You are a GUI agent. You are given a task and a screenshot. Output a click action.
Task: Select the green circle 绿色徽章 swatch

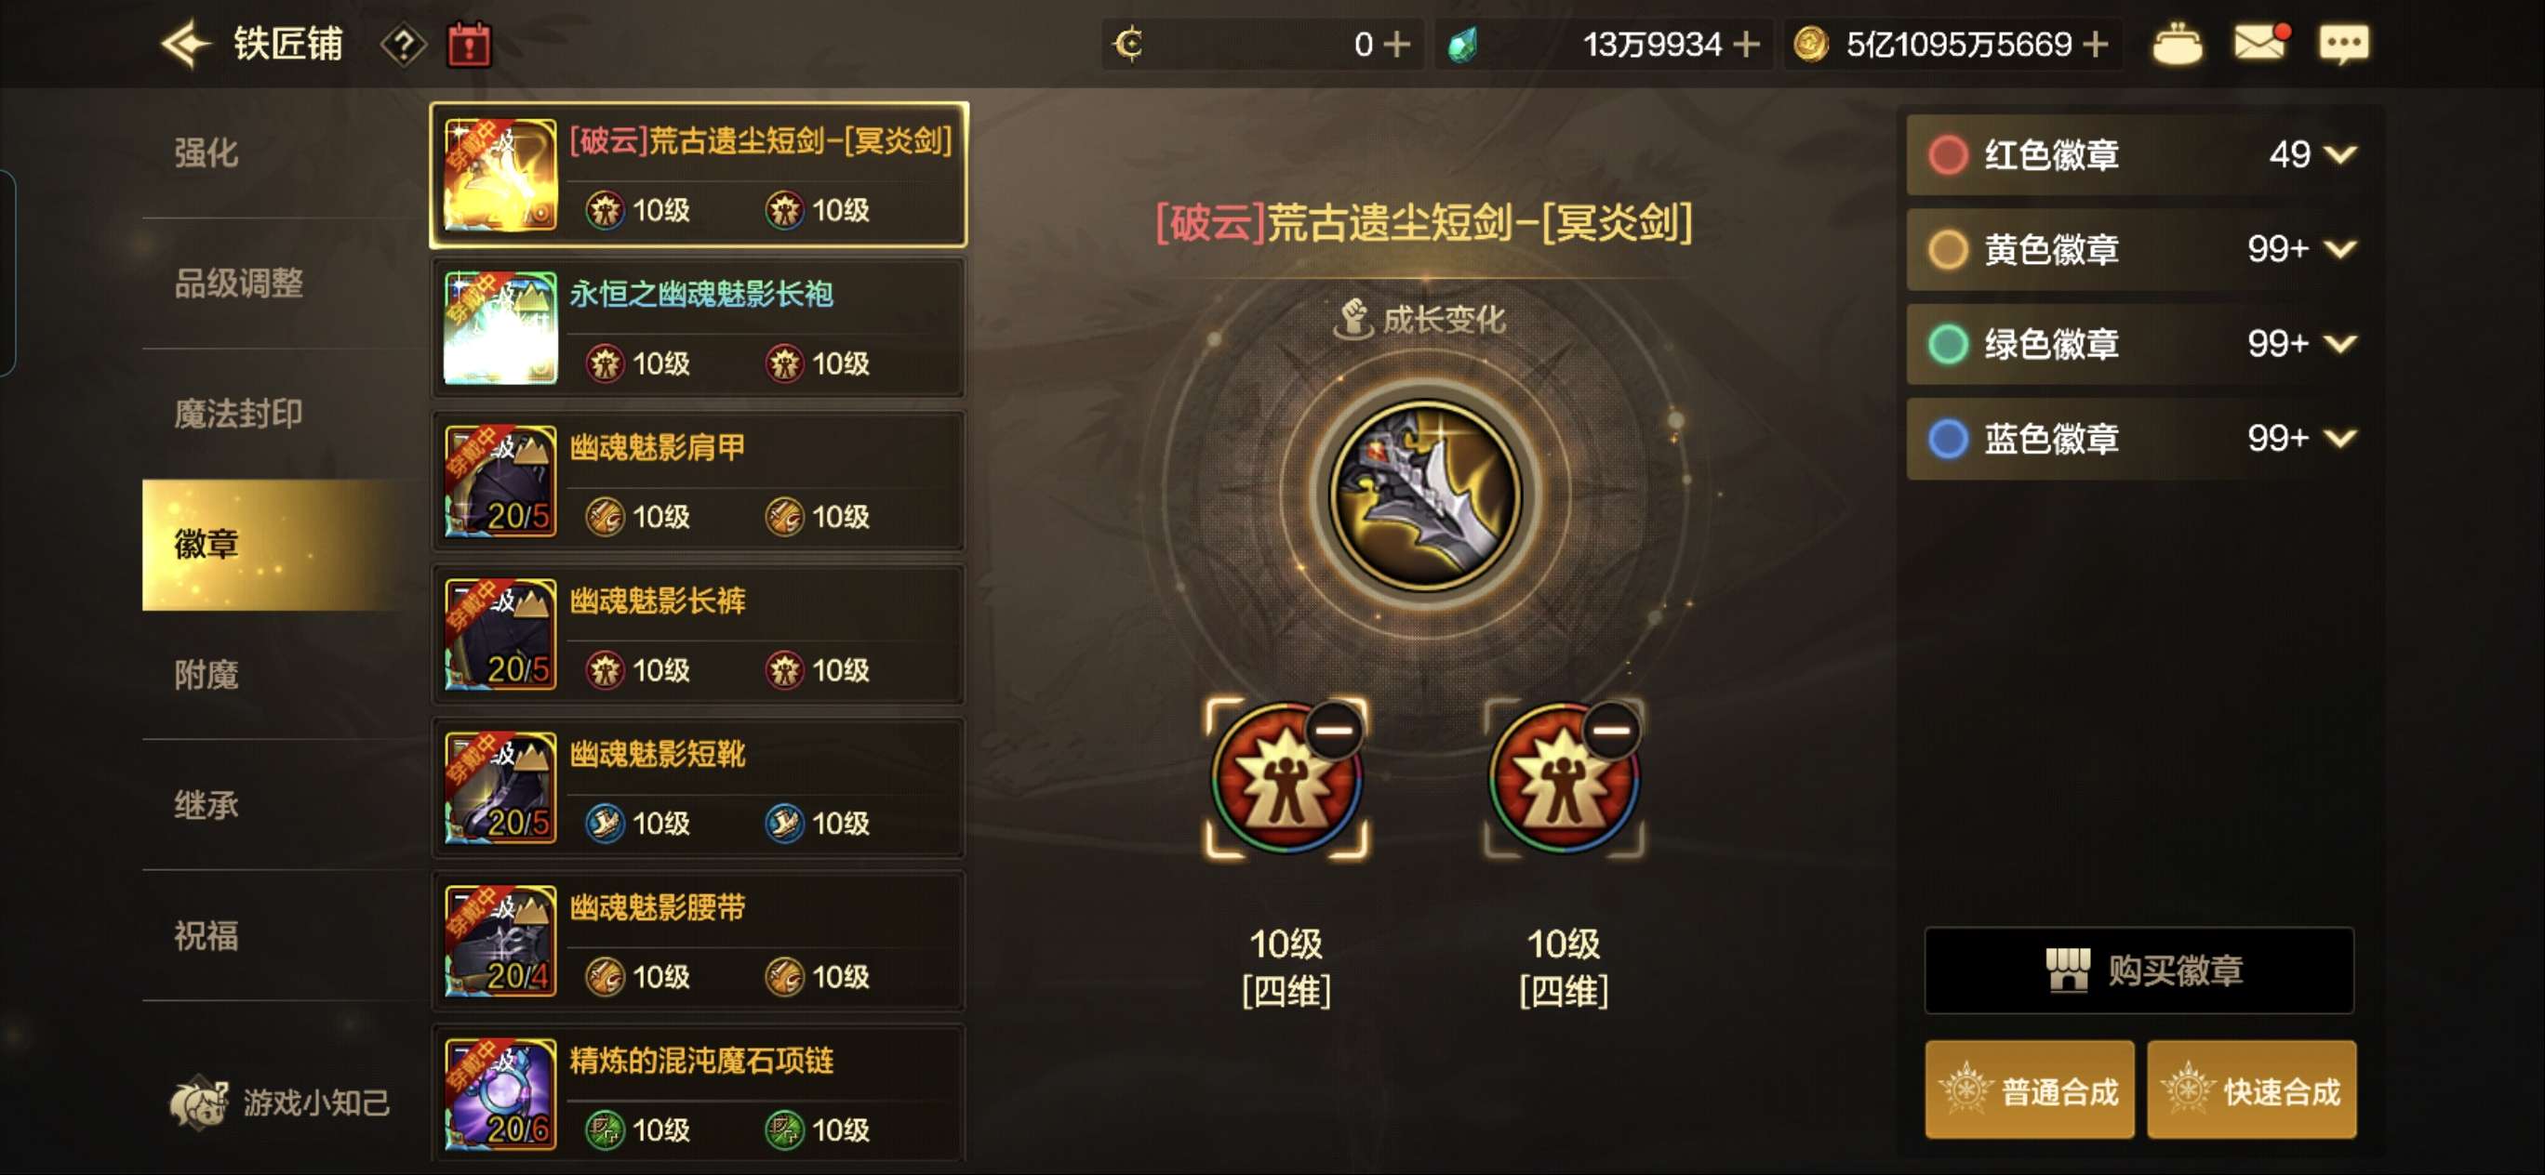(x=1947, y=344)
